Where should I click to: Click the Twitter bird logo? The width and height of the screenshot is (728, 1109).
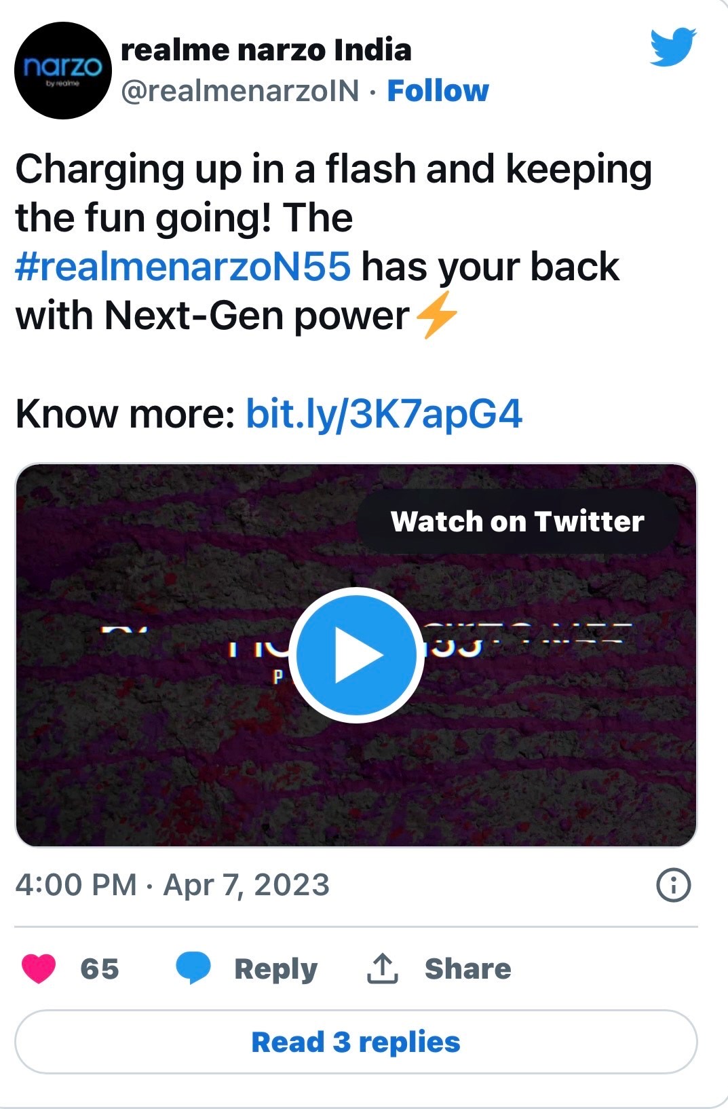(672, 48)
